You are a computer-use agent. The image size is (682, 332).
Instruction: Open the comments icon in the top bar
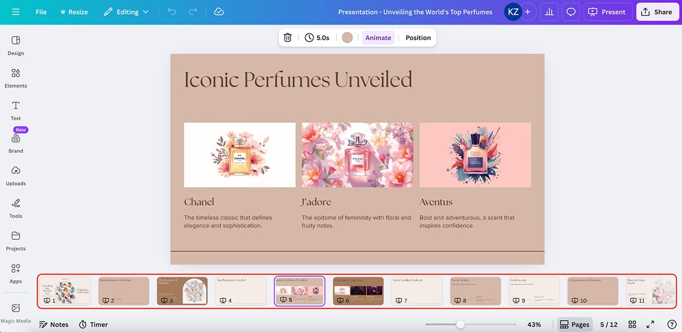[x=571, y=11]
